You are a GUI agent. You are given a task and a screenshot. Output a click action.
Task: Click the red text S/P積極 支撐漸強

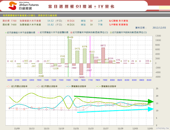click(118, 25)
